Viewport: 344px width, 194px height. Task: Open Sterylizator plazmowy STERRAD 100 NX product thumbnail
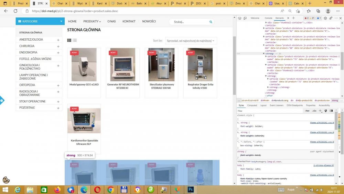(x=161, y=64)
